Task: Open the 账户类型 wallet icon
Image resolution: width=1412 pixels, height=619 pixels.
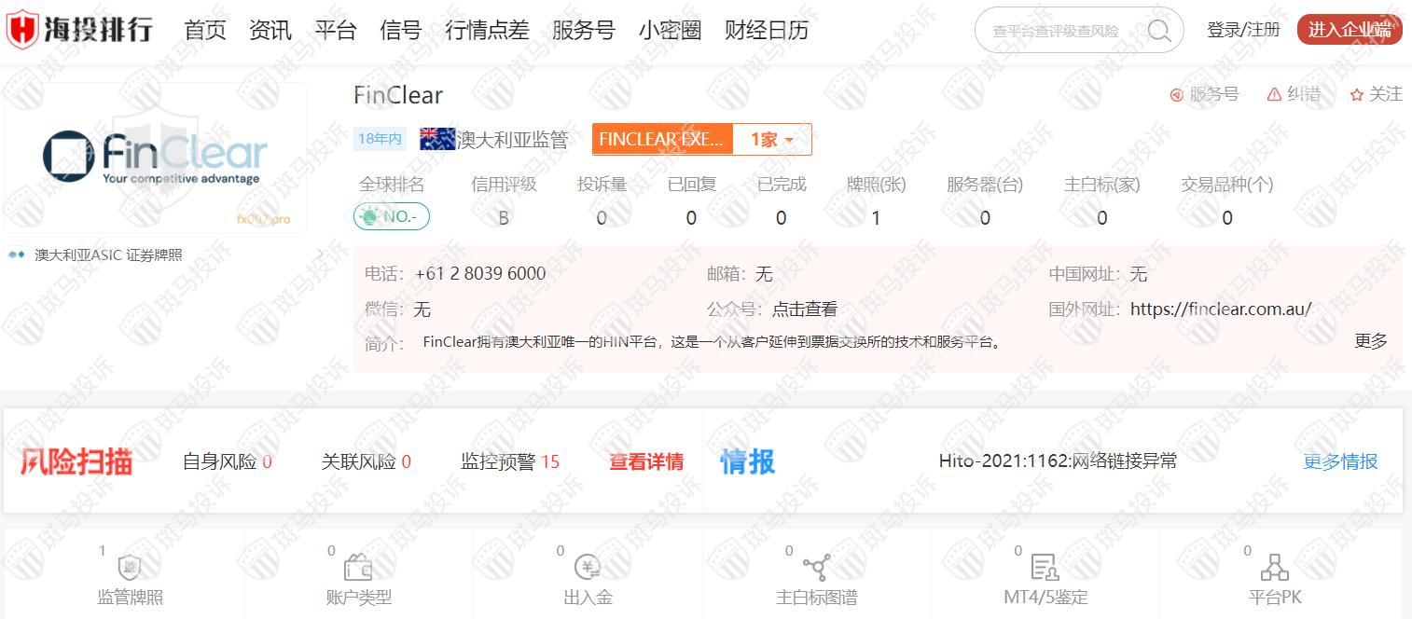Action: tap(358, 567)
